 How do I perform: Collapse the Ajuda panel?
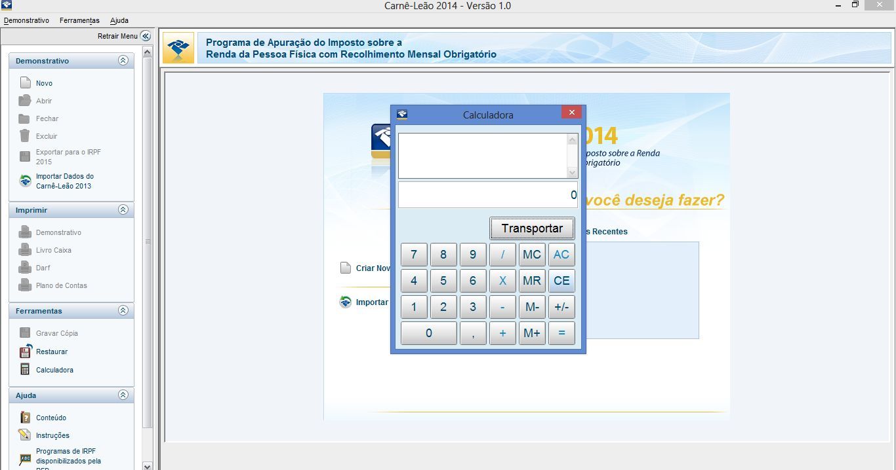[x=123, y=395]
